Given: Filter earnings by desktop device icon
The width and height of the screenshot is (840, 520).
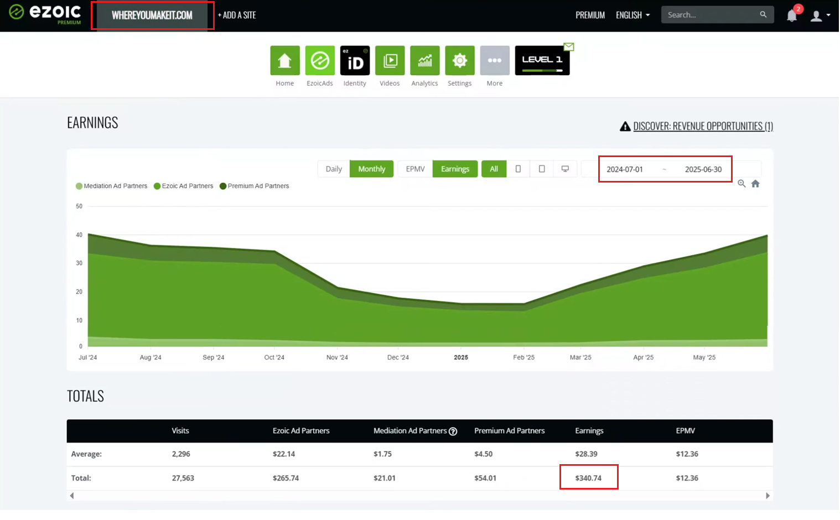Looking at the screenshot, I should (x=565, y=169).
